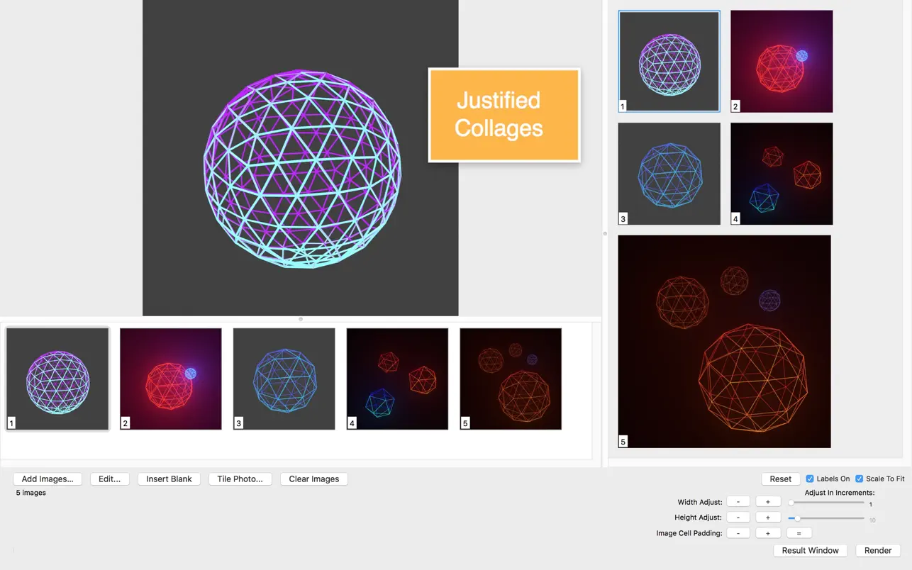Click the equals button for cell padding
This screenshot has height=570, width=912.
point(799,533)
